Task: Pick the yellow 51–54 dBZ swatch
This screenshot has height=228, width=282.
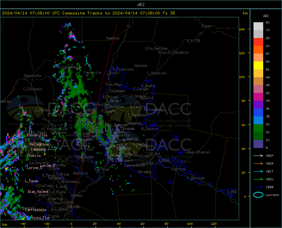Action: [258, 66]
